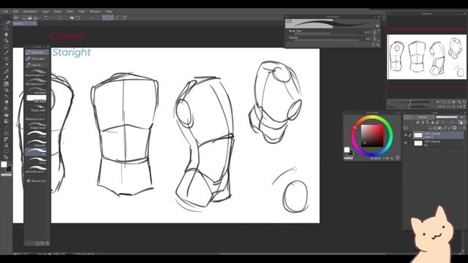Screen dimensions: 468x263
Task: Select the Eraser tool
Action: tap(7, 102)
